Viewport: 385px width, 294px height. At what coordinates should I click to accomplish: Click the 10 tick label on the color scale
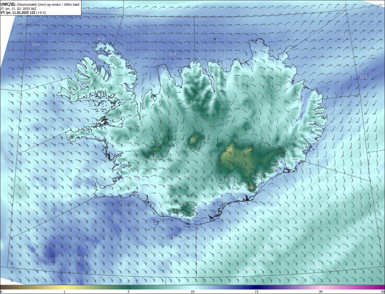tap(192, 292)
